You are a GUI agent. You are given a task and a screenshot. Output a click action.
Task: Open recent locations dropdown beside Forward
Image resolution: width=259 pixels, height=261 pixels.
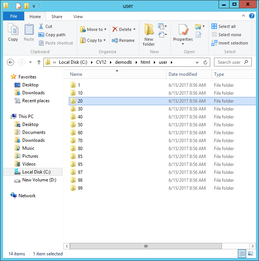(30, 62)
